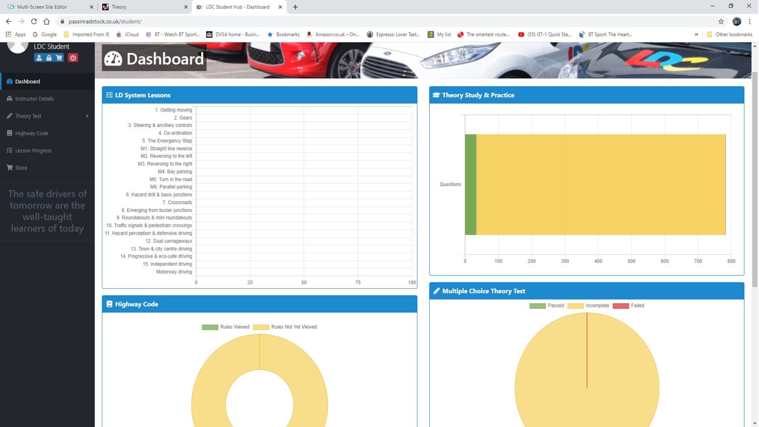
Task: Click the page vertical scrollbar thumb
Action: pyautogui.click(x=755, y=179)
